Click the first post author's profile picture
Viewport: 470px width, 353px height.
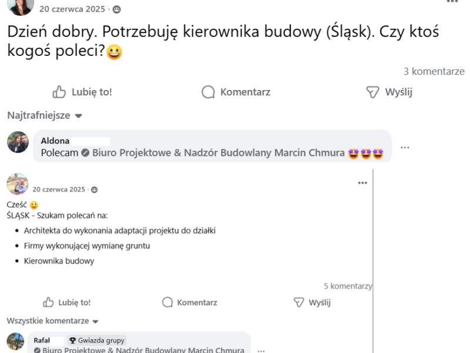(x=20, y=8)
